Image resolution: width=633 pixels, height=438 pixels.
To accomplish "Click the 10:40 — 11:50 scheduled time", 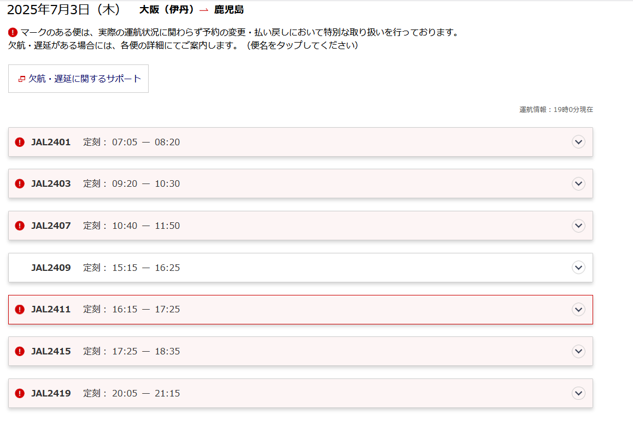I will pos(146,226).
